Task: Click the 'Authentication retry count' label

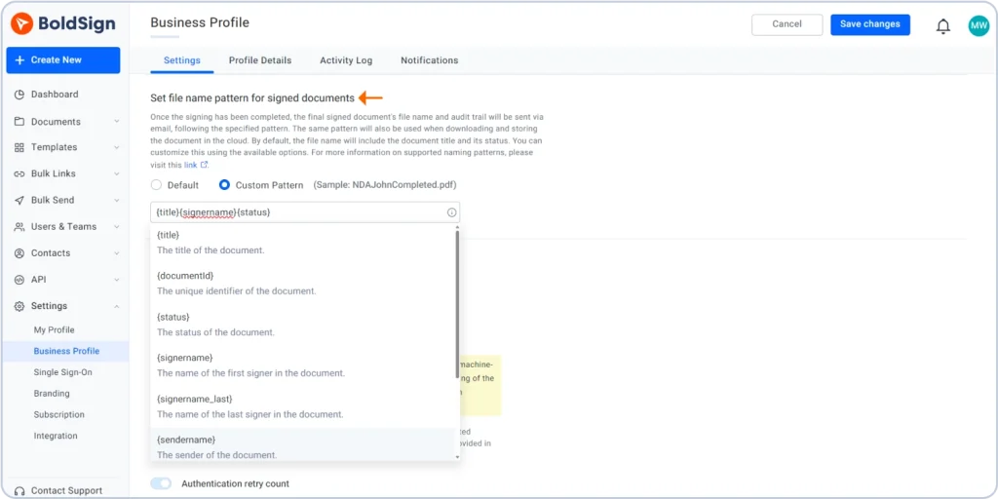Action: [x=236, y=483]
